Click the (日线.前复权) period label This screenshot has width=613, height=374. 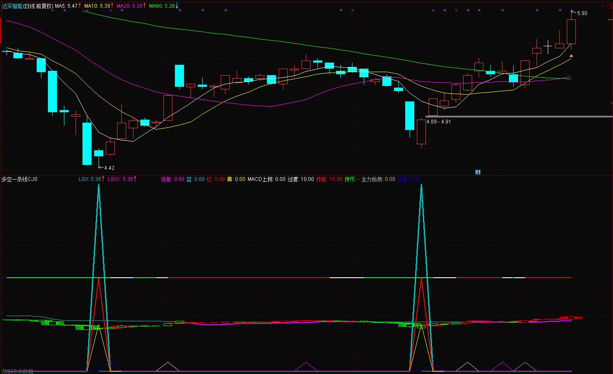(x=38, y=6)
